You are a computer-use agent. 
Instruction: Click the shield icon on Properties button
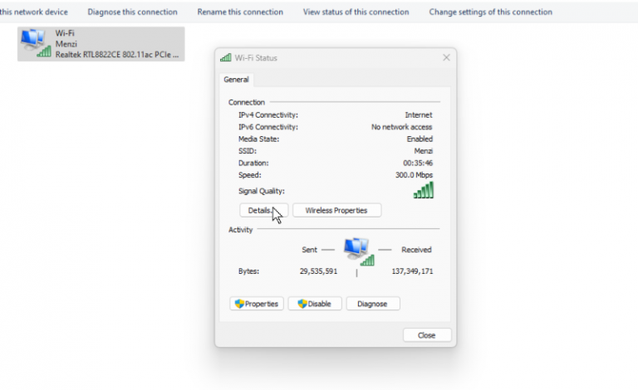tap(238, 304)
